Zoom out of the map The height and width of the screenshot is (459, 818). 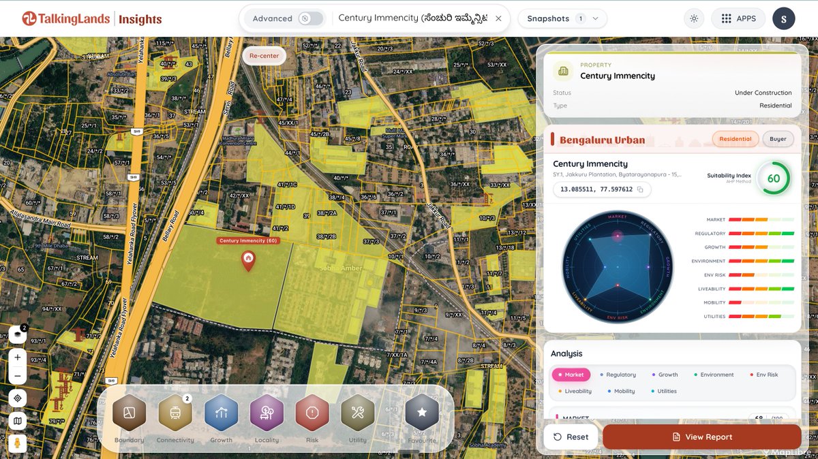[18, 375]
